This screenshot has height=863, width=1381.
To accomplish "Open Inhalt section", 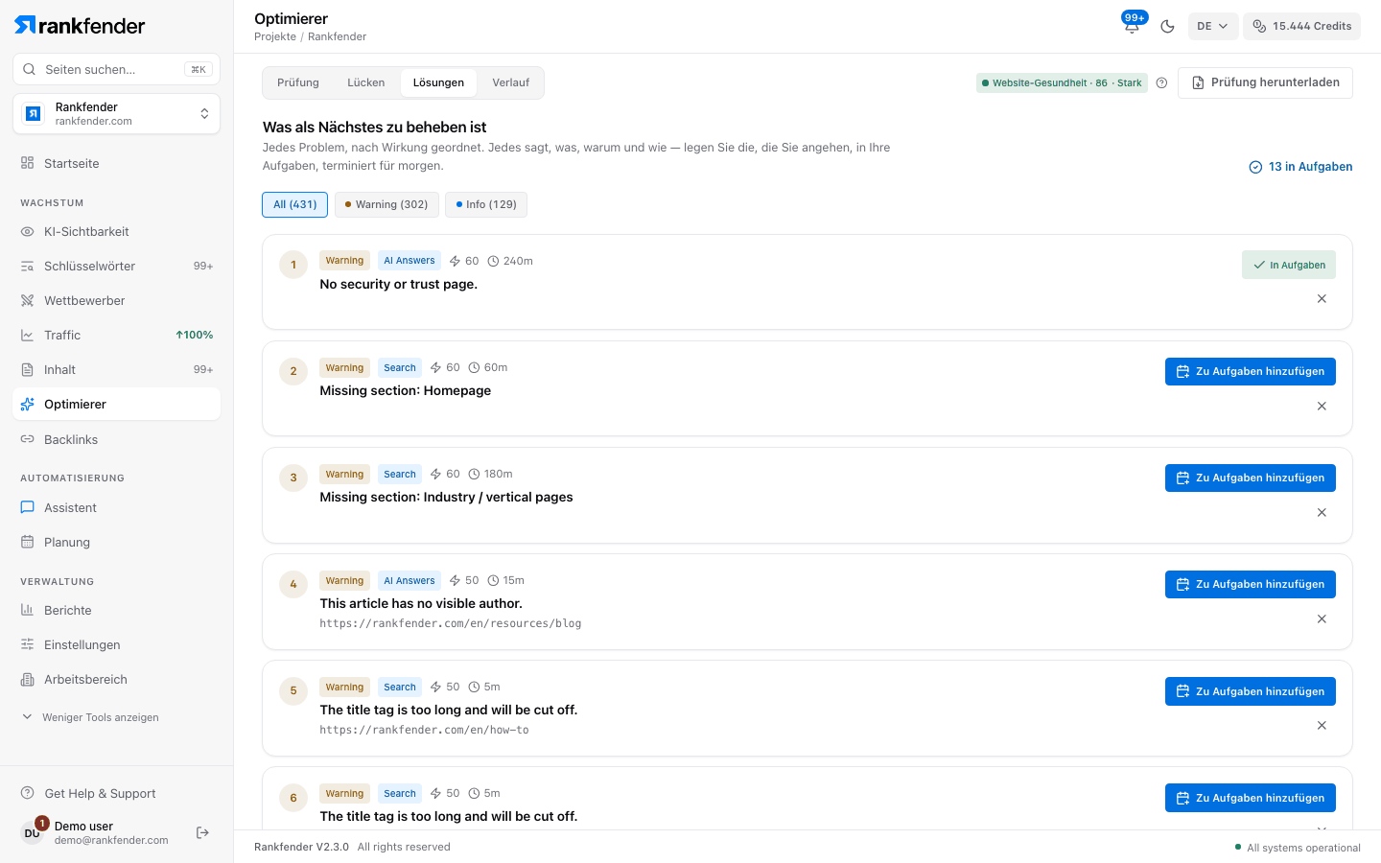I will [x=116, y=369].
